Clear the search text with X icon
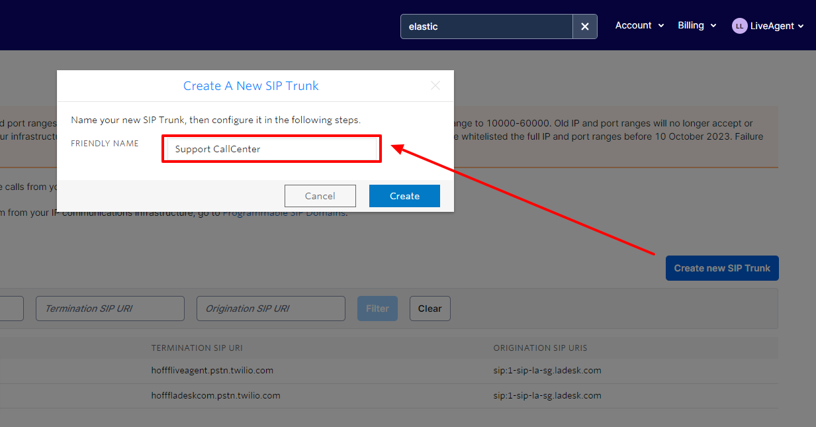816x427 pixels. tap(584, 26)
